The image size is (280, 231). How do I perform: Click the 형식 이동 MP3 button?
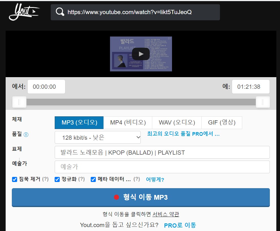click(141, 197)
